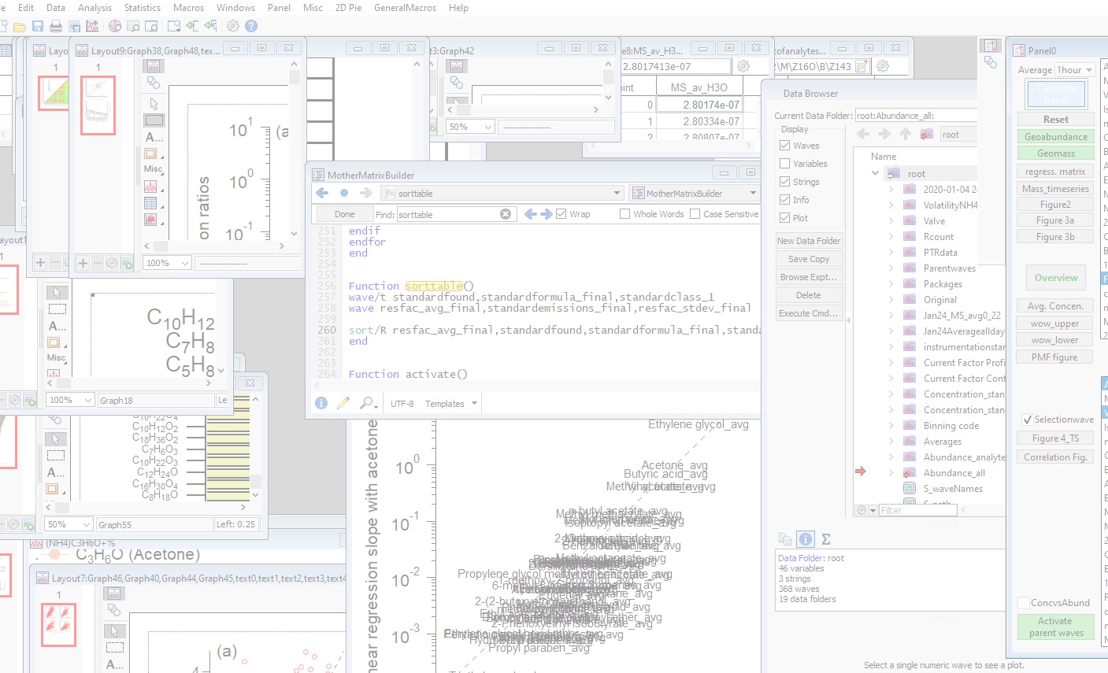Click the insert table icon in Layout9 tools

[x=151, y=203]
